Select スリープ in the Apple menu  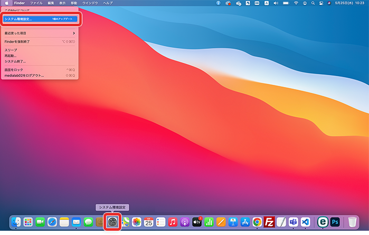[x=40, y=50]
